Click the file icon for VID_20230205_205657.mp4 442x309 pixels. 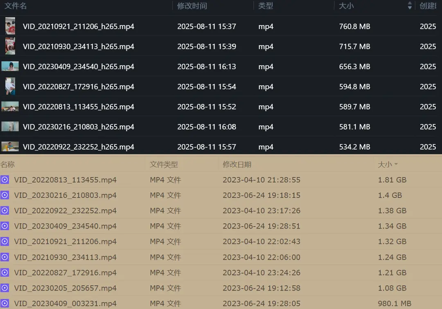pos(5,288)
